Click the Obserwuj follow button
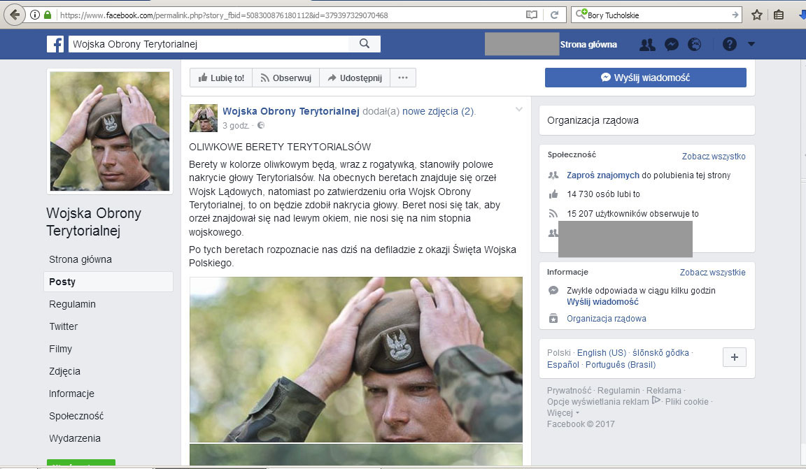 click(x=285, y=78)
